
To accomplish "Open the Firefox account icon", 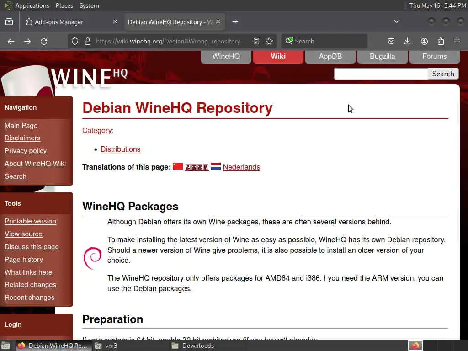I will click(424, 41).
